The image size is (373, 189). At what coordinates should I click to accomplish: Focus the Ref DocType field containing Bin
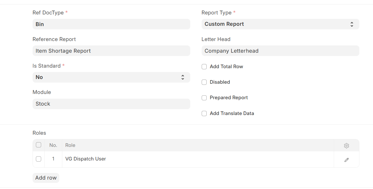coord(111,24)
